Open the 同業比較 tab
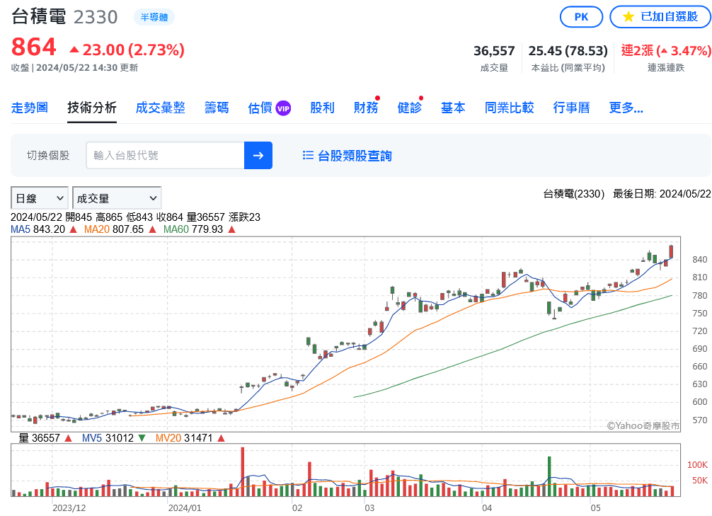 click(510, 108)
